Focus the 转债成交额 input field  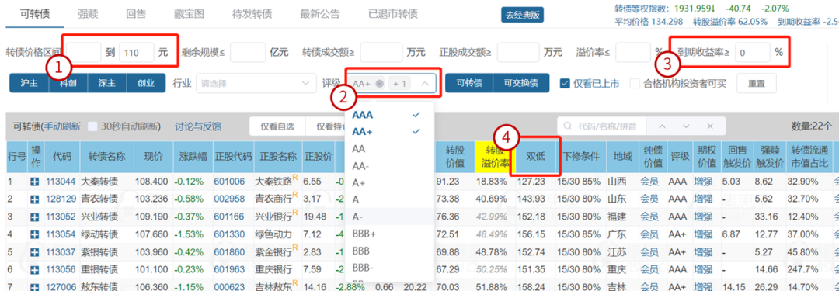click(x=381, y=53)
